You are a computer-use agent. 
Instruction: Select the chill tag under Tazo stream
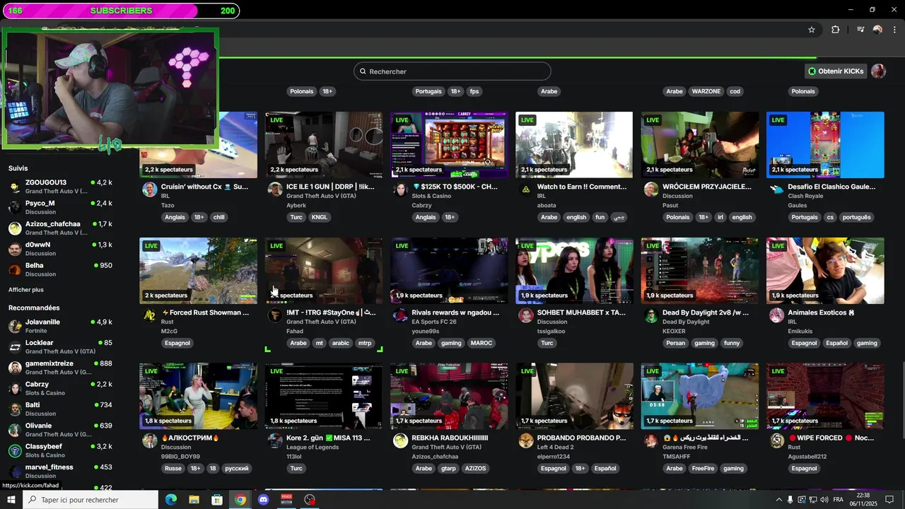(219, 217)
